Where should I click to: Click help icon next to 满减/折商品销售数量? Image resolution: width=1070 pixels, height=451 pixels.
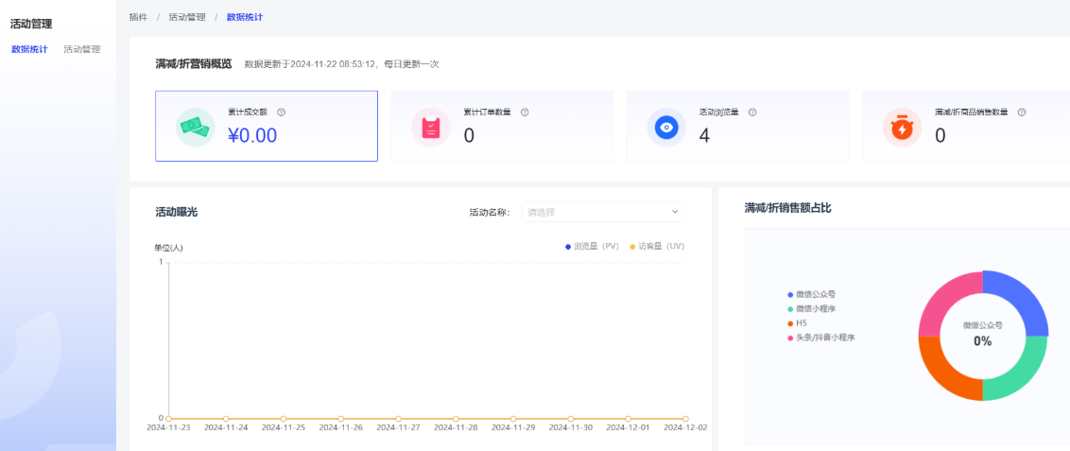[x=1022, y=112]
